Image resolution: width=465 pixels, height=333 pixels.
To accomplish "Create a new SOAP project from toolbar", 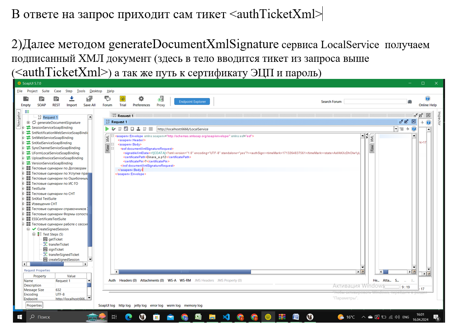I will pos(41,101).
